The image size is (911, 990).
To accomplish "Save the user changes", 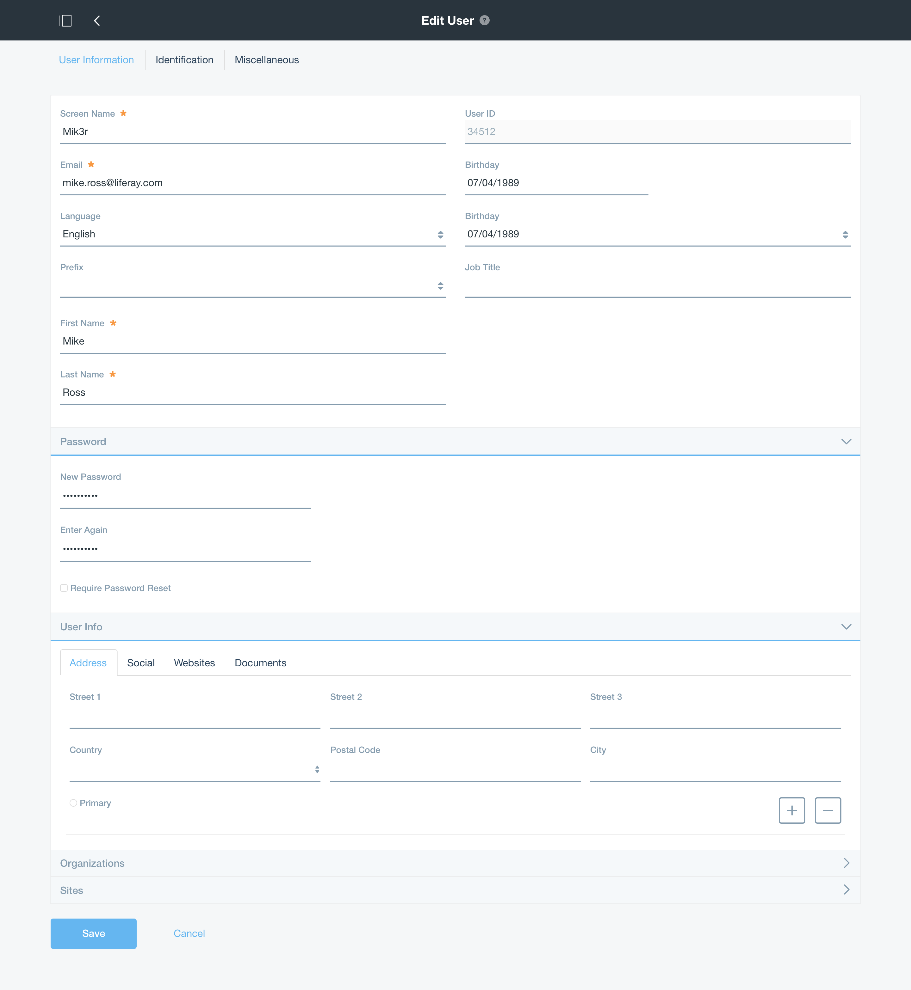I will click(x=93, y=933).
